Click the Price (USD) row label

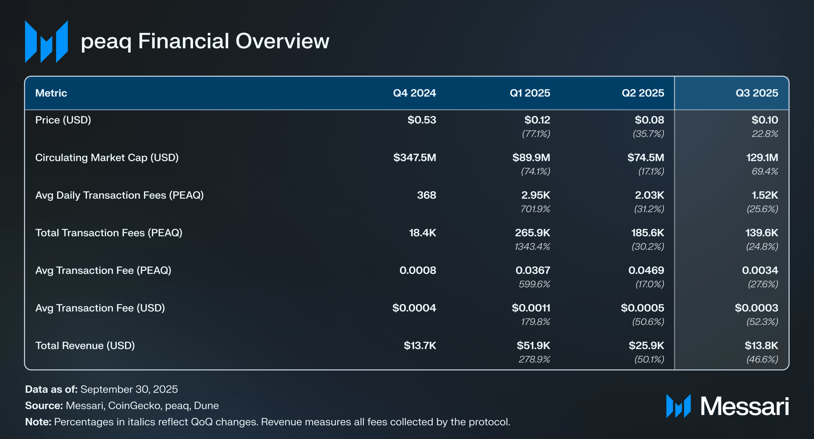pos(63,120)
